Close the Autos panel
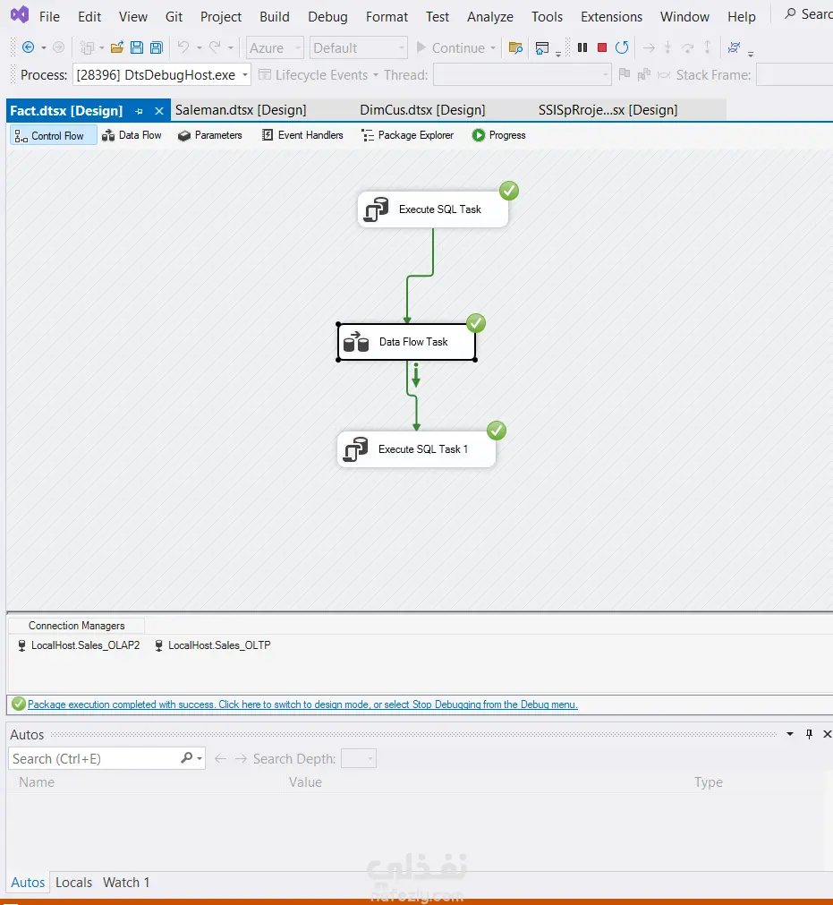 pos(827,734)
